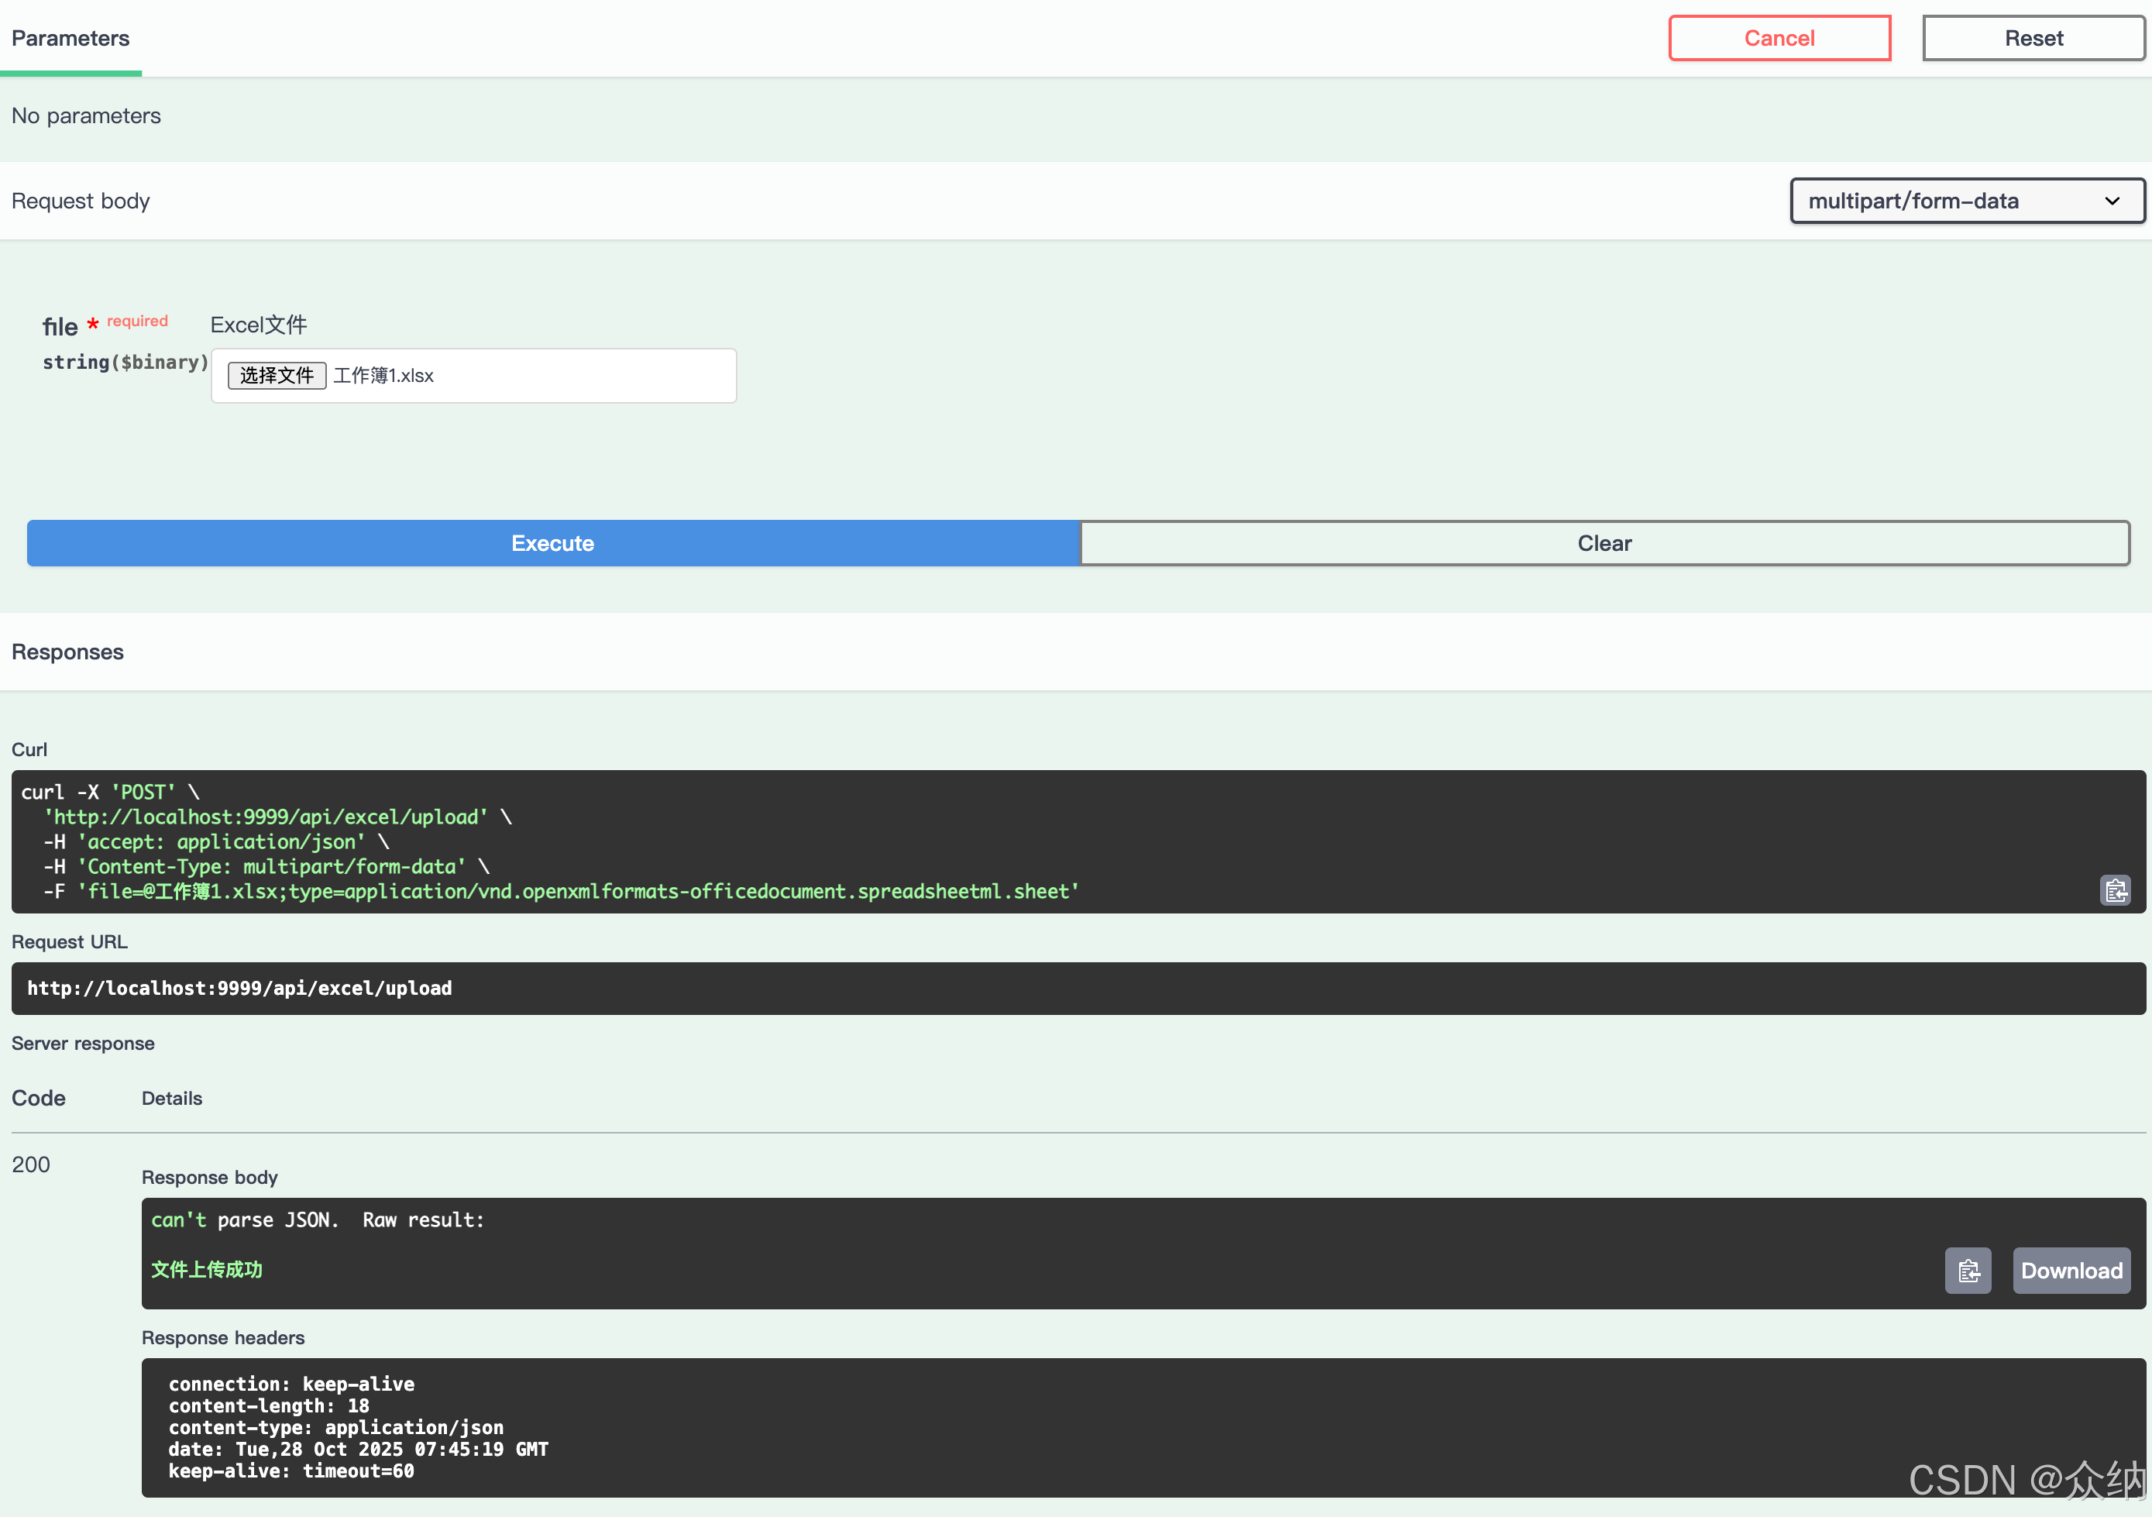Download the response body
The height and width of the screenshot is (1517, 2152).
(2071, 1271)
